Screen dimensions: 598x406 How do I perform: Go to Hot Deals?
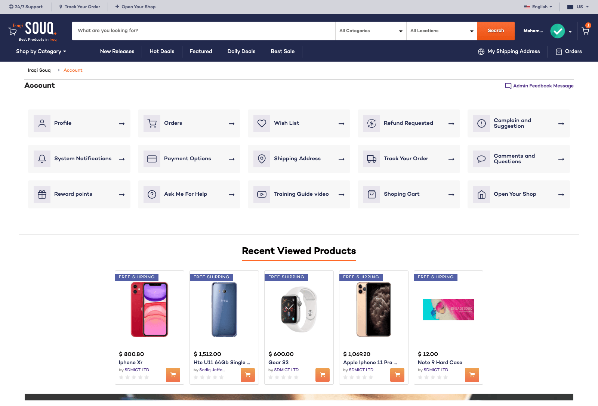tap(162, 52)
